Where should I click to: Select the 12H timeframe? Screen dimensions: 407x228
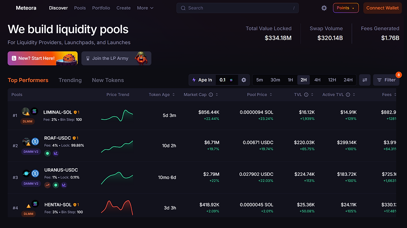click(332, 80)
